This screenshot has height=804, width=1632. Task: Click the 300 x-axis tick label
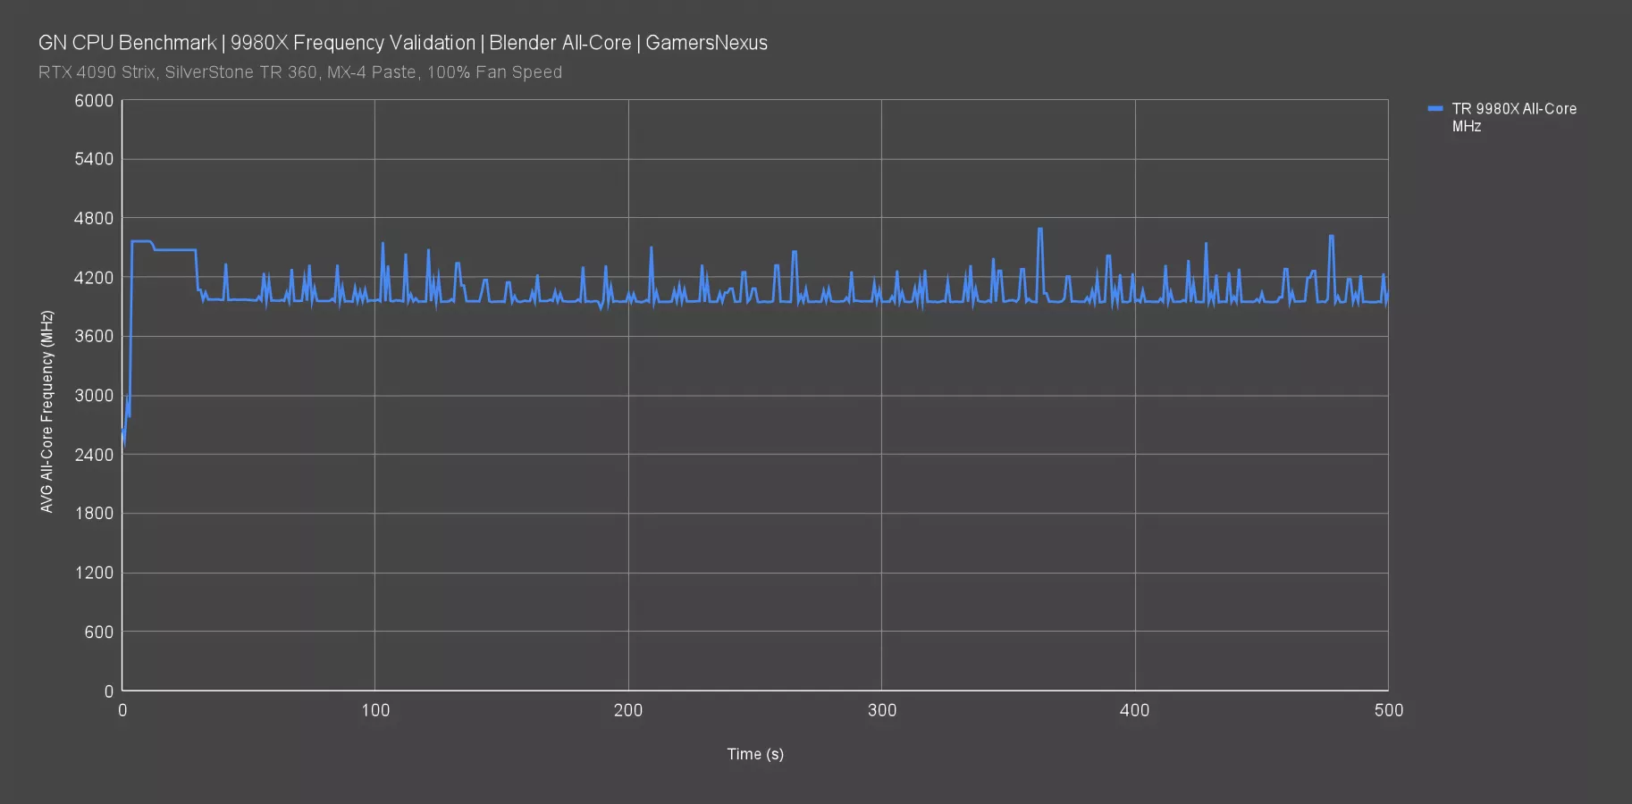point(882,710)
